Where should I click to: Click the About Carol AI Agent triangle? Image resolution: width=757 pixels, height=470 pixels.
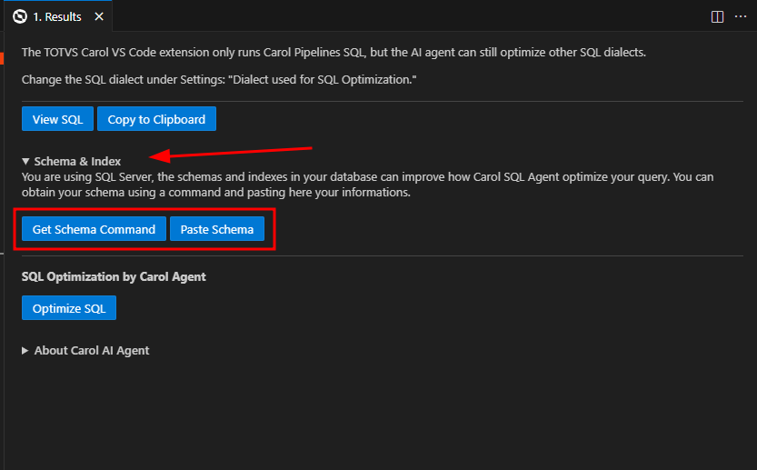(26, 350)
